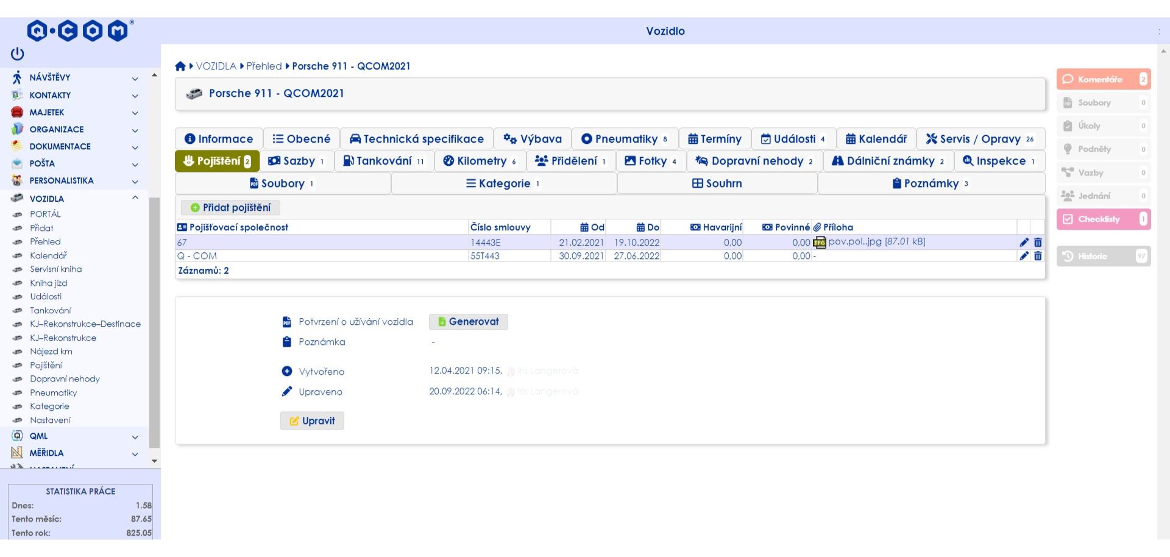Open the Pneumatiky tab
The image size is (1170, 557).
(x=625, y=139)
